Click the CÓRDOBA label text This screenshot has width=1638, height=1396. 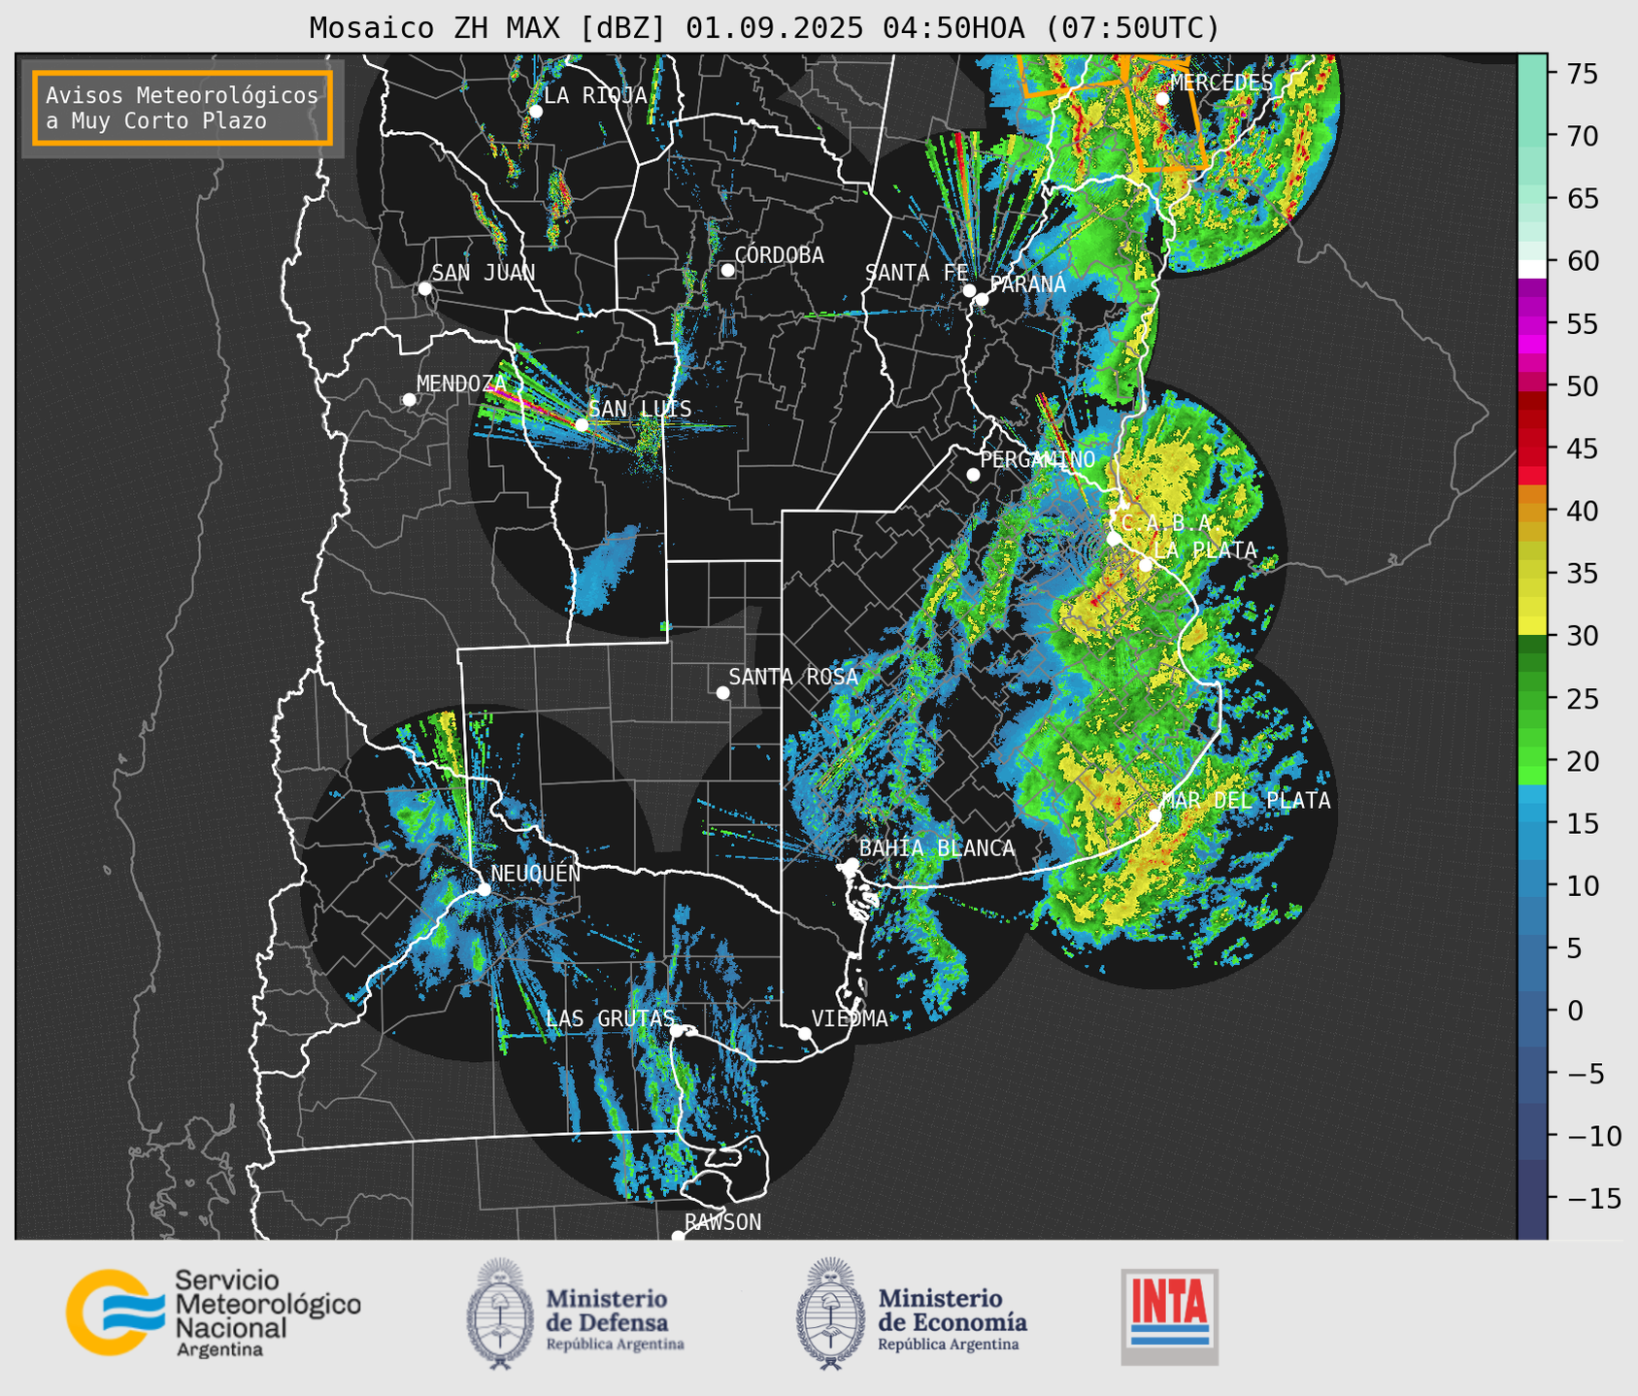pos(779,254)
